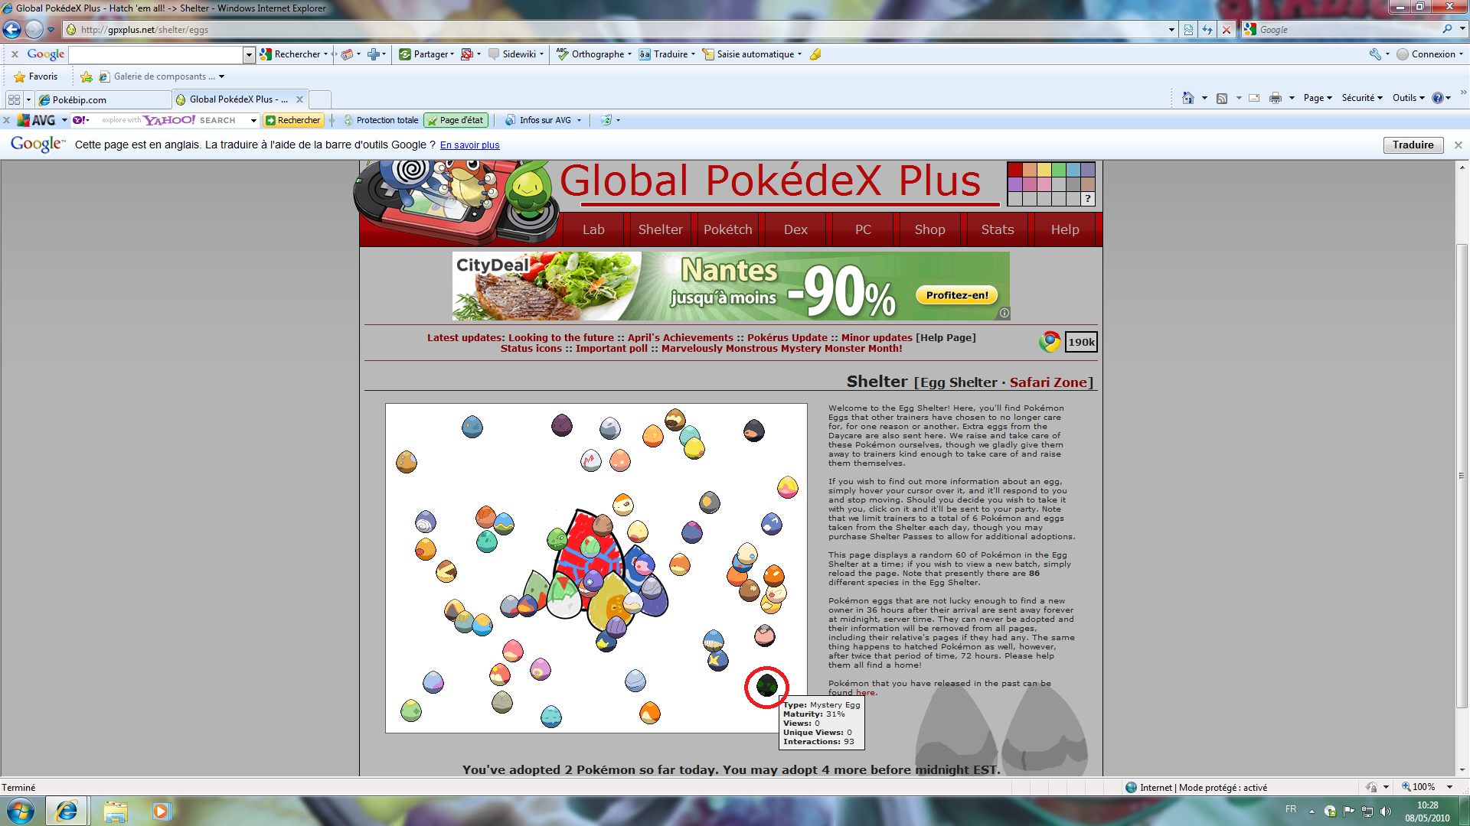Close the Global PokédeX Plus tab

[x=299, y=99]
